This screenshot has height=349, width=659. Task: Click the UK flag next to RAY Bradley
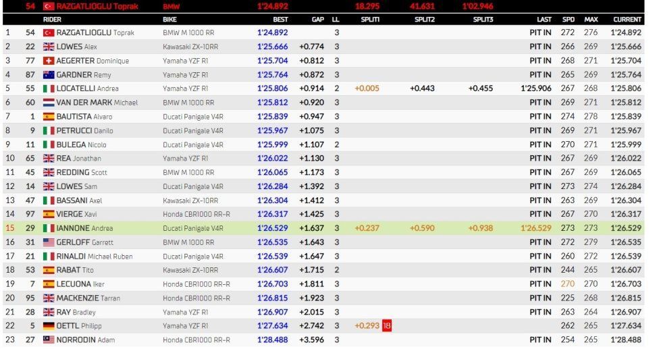click(x=49, y=312)
